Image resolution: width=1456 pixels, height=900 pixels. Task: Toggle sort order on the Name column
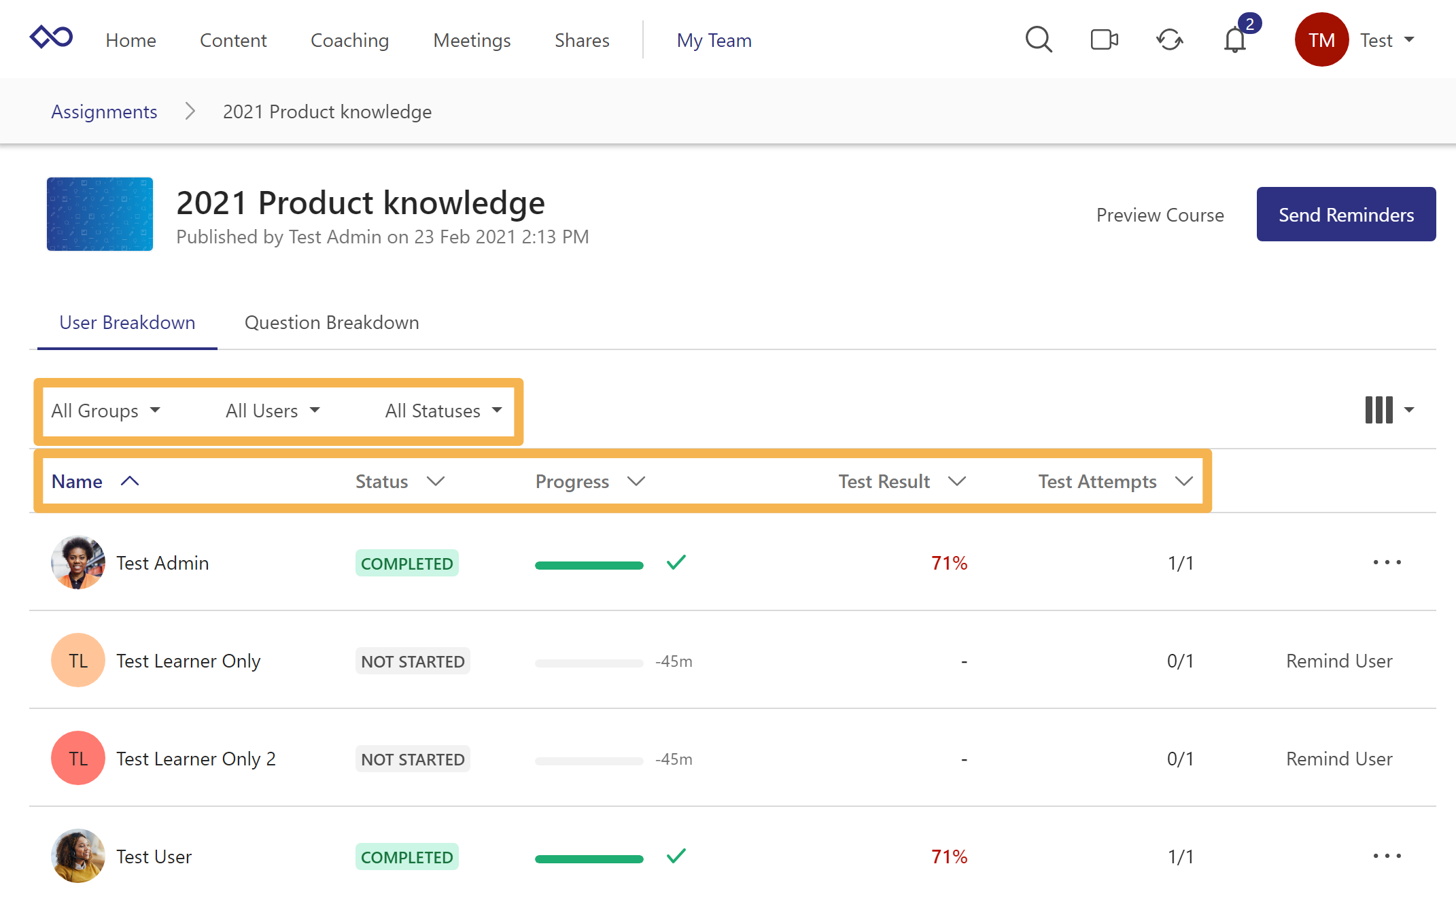[129, 481]
